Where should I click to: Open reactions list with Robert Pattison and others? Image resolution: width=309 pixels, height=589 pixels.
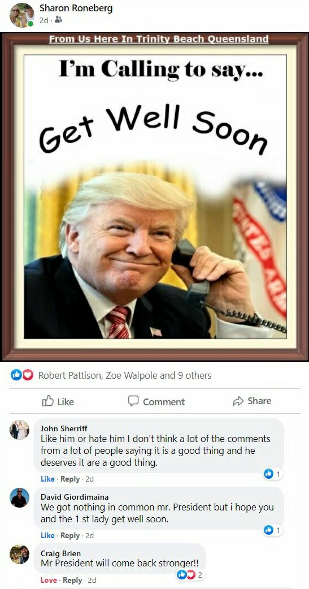click(125, 375)
